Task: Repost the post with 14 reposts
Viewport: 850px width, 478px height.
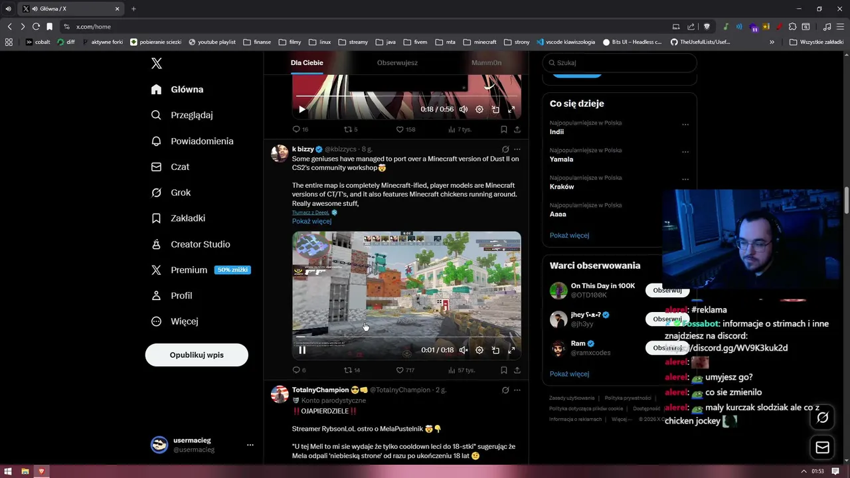Action: pos(352,370)
